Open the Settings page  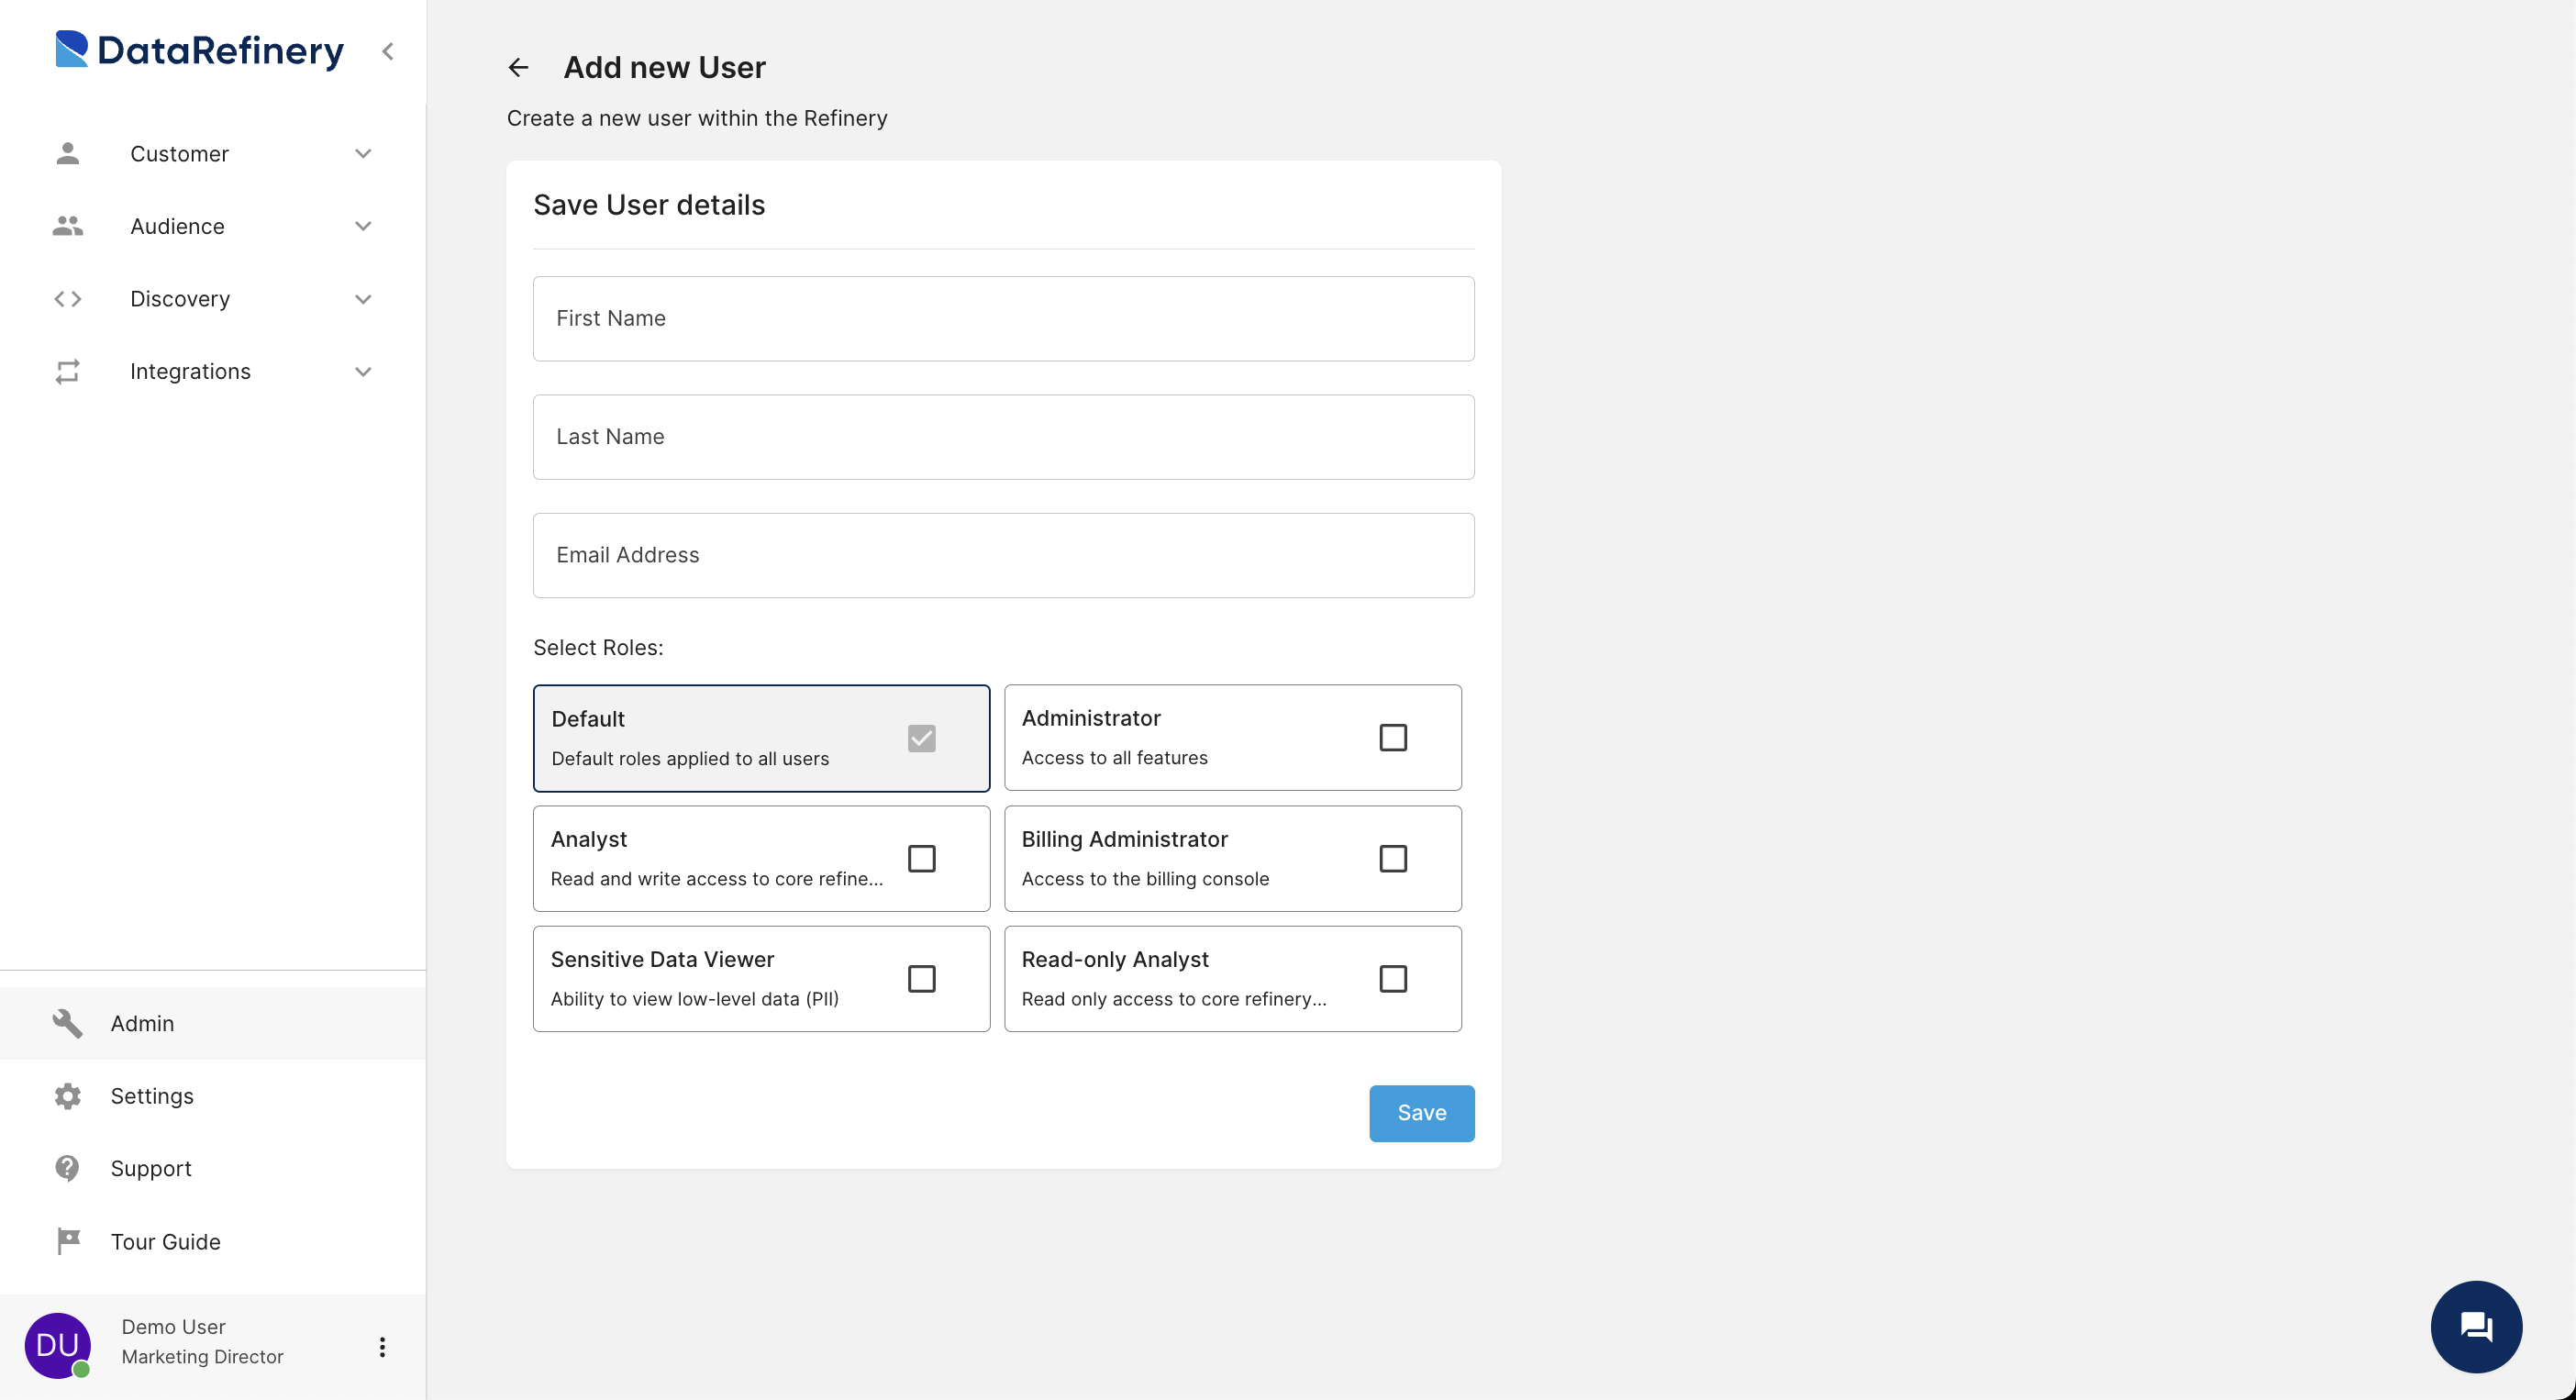coord(213,1096)
